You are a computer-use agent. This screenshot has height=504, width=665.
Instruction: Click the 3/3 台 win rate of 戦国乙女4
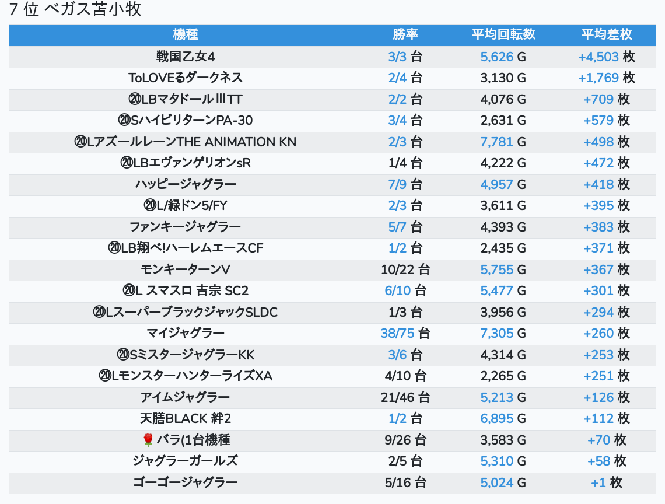click(405, 57)
